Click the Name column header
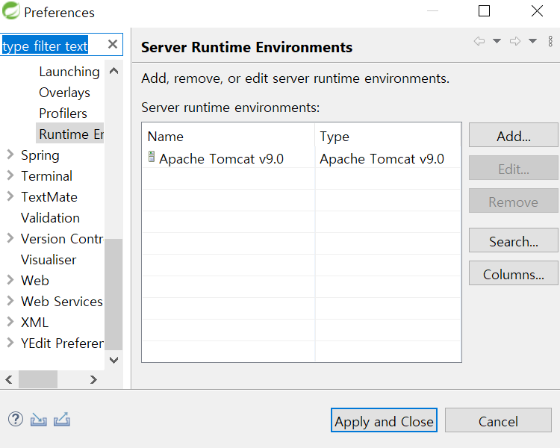 228,136
